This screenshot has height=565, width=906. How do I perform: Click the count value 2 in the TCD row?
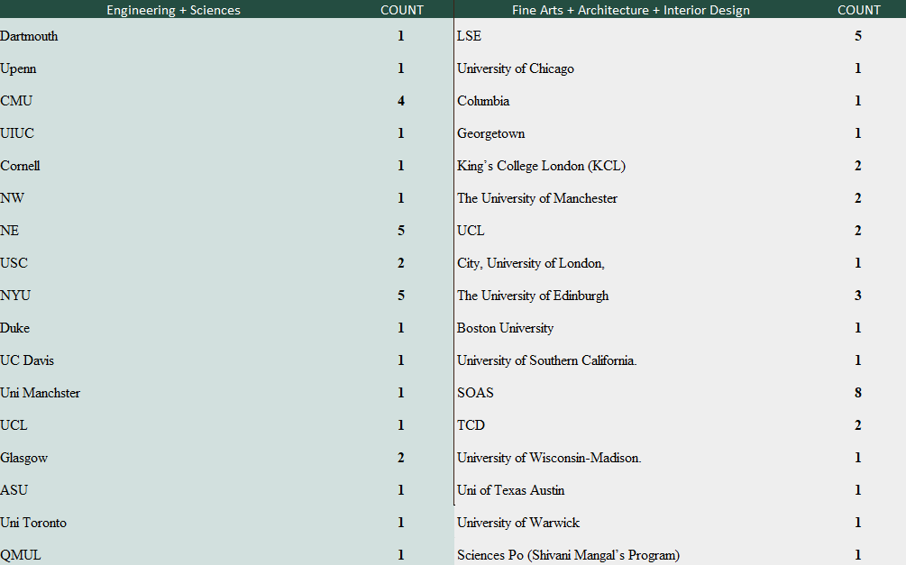coord(858,424)
